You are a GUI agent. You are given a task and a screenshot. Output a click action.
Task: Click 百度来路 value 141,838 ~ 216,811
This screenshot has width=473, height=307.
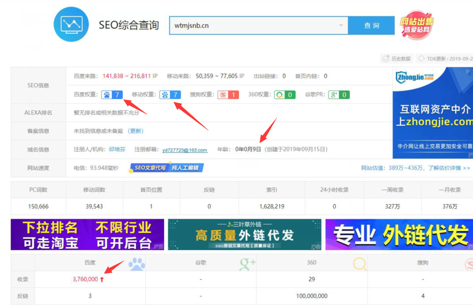pyautogui.click(x=126, y=76)
